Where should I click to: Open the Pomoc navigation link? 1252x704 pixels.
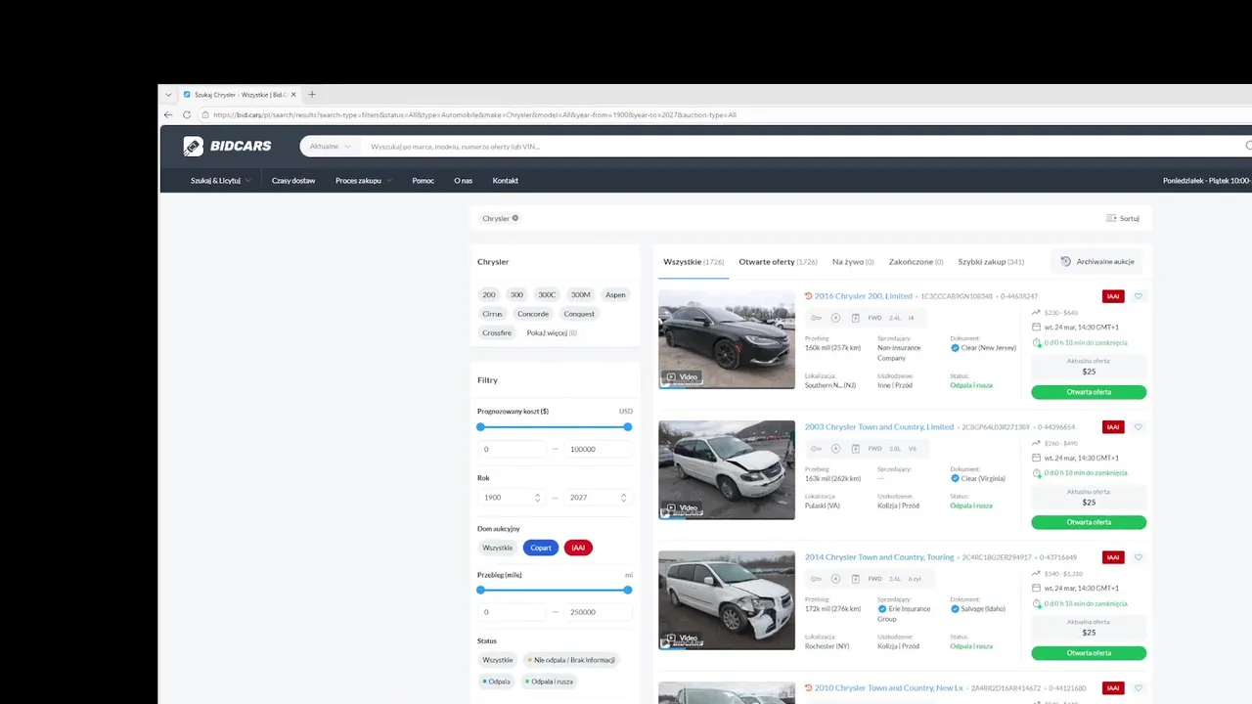click(423, 181)
